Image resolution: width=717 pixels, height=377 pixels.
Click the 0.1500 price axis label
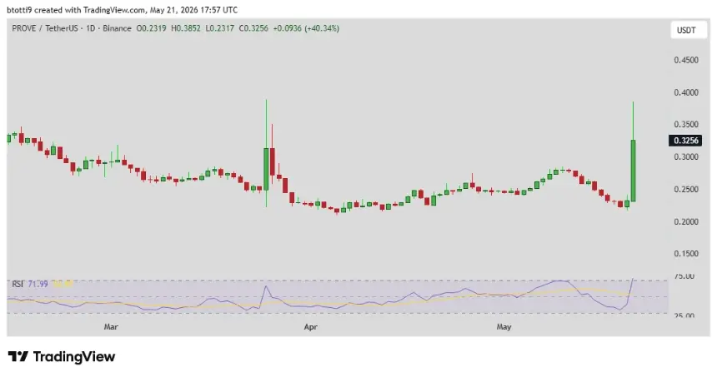click(686, 254)
